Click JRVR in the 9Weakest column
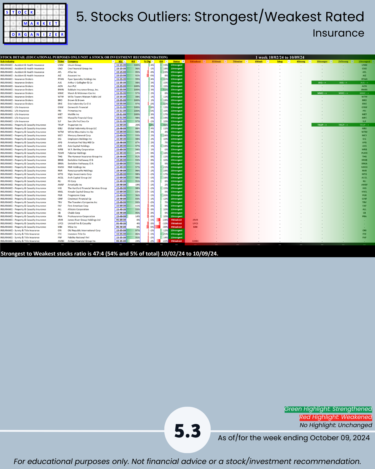375x469 pixels. (195, 220)
